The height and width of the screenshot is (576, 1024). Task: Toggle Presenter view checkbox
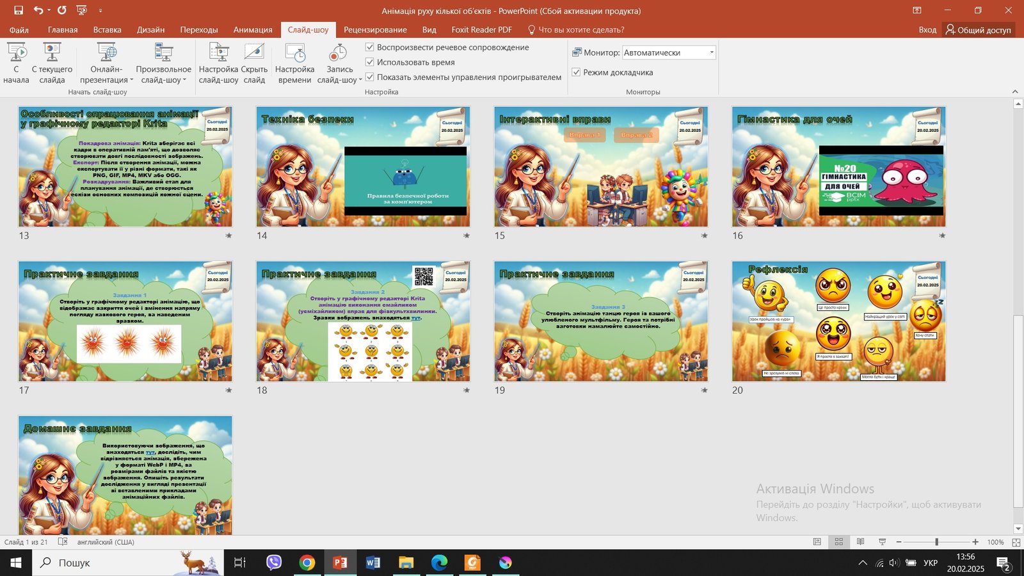click(576, 72)
